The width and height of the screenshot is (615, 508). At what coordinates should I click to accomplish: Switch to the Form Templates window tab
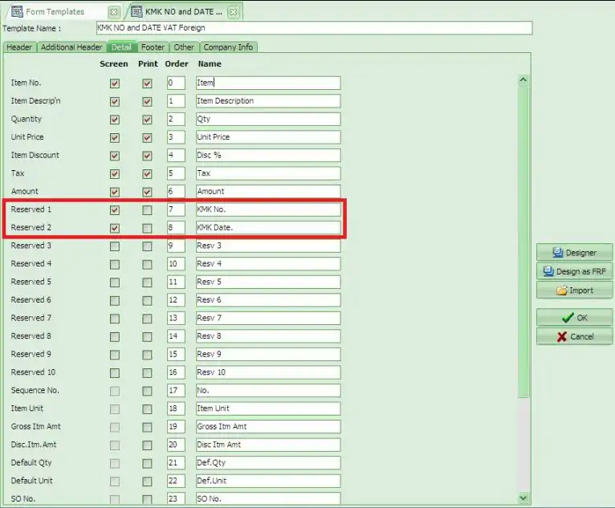click(x=56, y=12)
